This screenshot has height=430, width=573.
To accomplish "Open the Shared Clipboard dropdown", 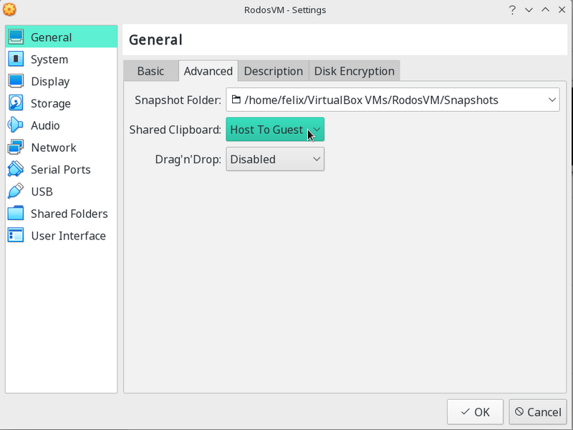I will coord(275,130).
